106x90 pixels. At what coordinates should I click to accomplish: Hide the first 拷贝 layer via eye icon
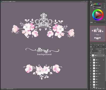point(91,65)
